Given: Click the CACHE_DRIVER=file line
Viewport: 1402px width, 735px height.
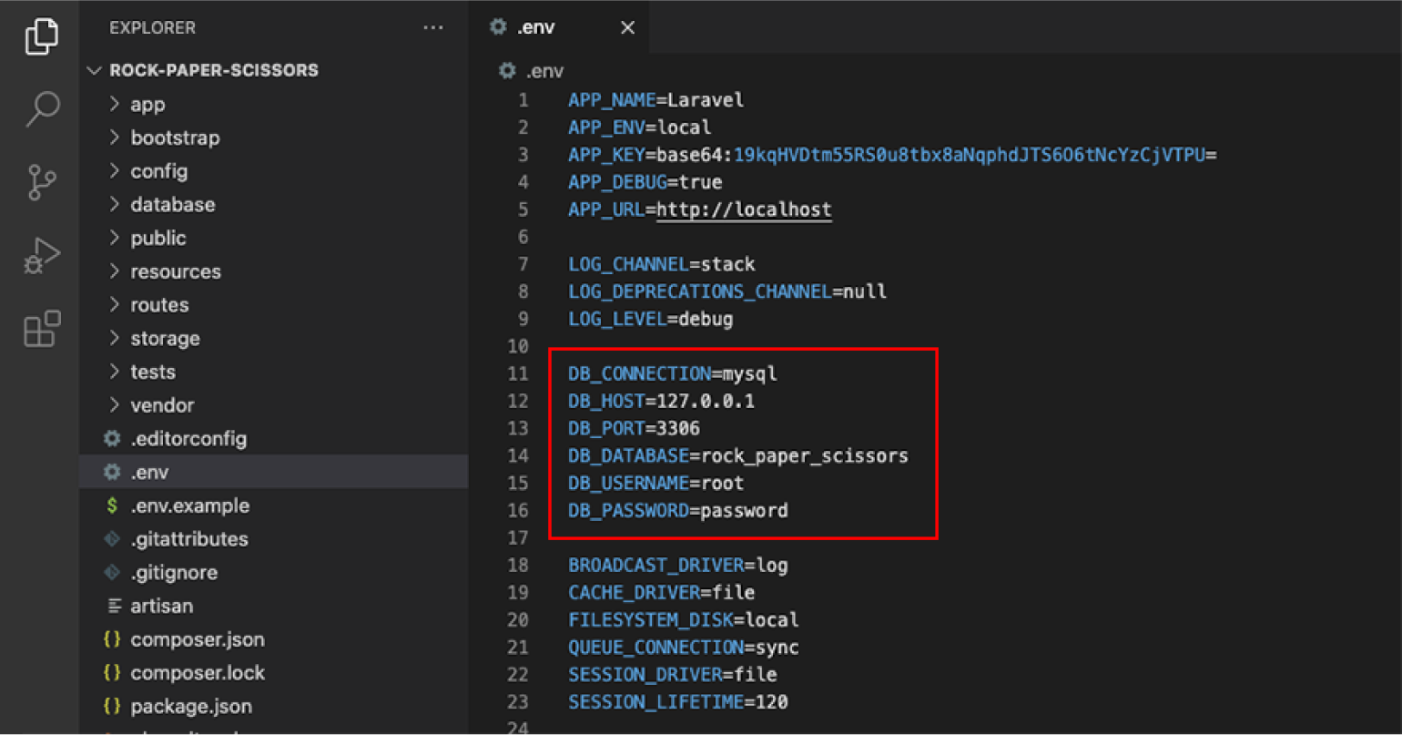Looking at the screenshot, I should [x=662, y=592].
